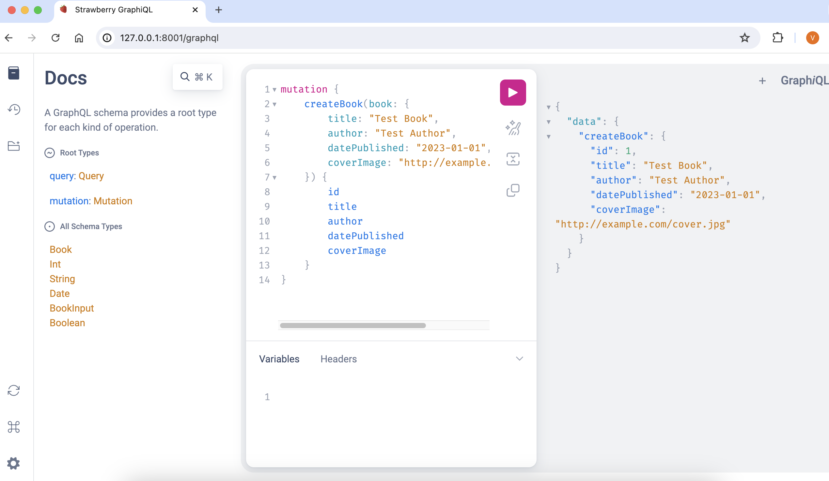Viewport: 829px width, 481px height.
Task: Click the Keyboard shortcuts icon
Action: [14, 426]
